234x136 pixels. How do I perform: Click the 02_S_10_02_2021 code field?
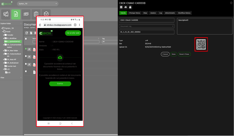(x=147, y=32)
